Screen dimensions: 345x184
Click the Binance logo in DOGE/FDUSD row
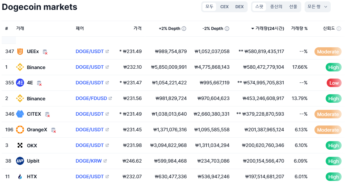point(20,98)
